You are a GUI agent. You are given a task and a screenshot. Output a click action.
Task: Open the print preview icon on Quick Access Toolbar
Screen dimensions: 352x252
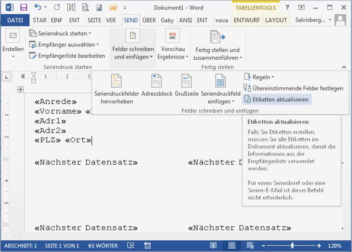86,7
